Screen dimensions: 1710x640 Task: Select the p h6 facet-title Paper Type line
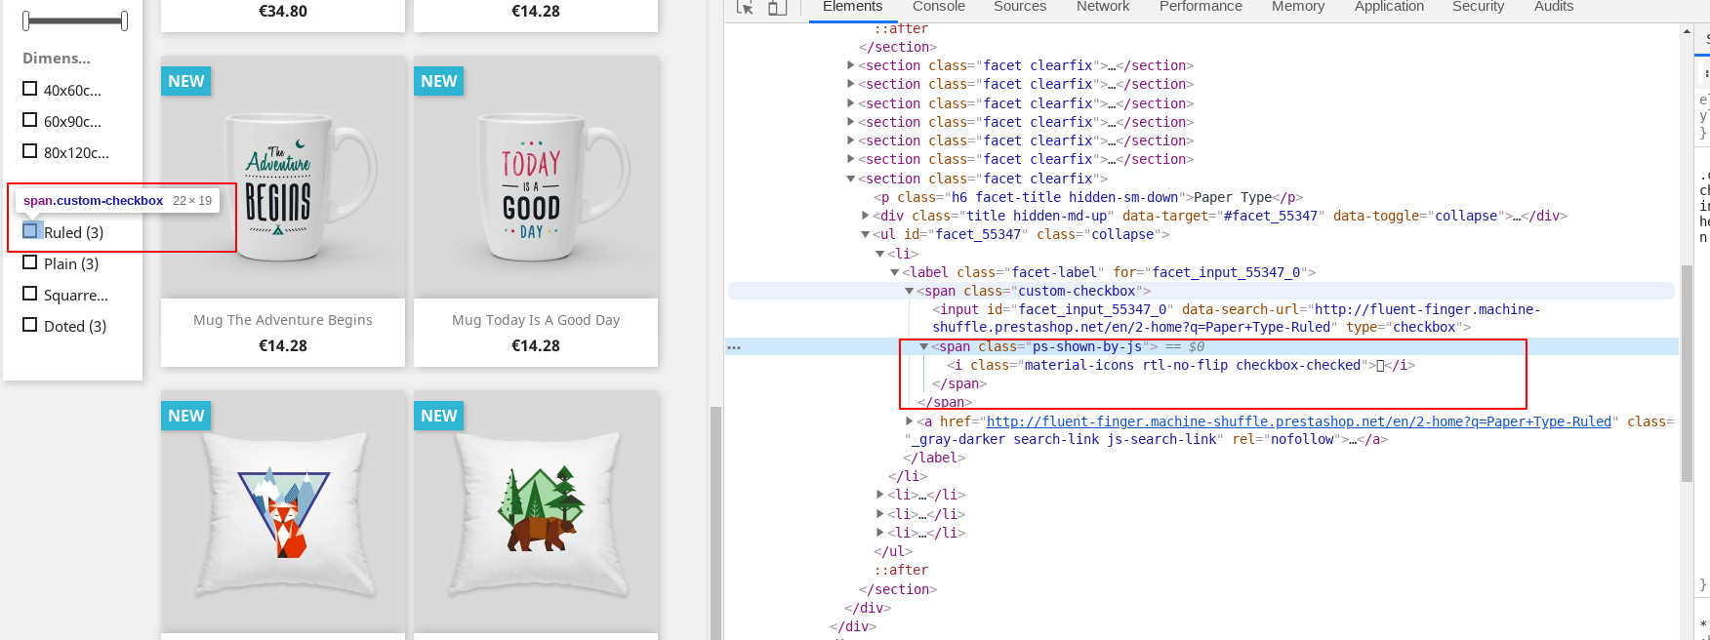click(1088, 197)
